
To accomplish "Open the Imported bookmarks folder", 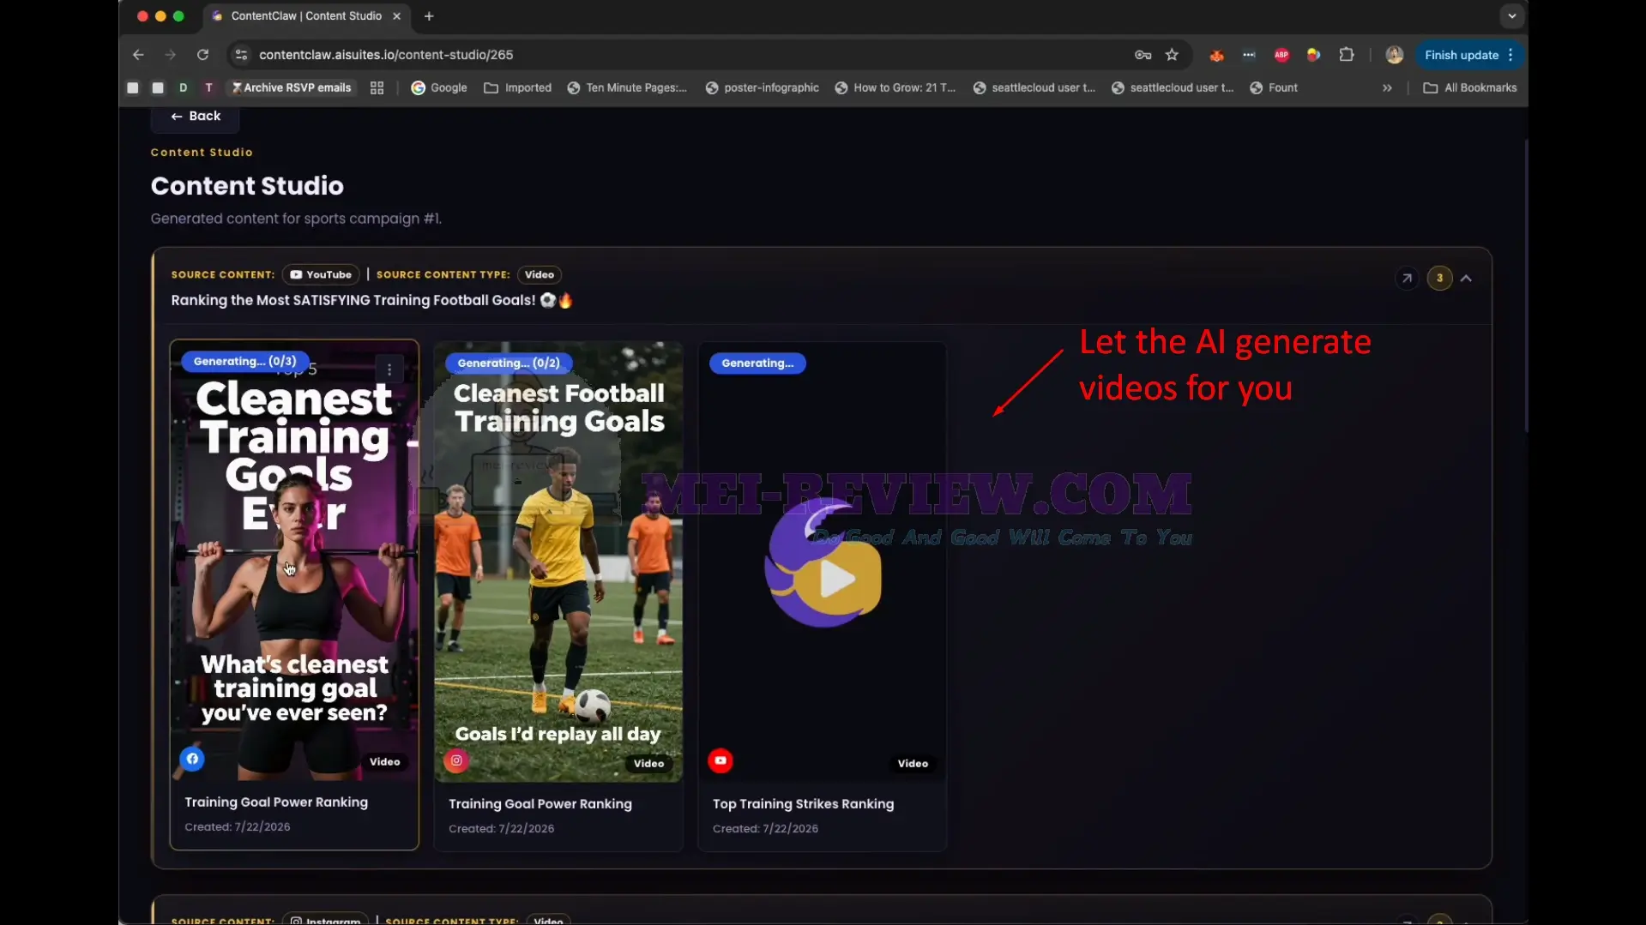I will point(518,87).
